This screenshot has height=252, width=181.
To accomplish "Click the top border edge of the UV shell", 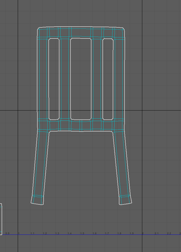I will point(81,27).
